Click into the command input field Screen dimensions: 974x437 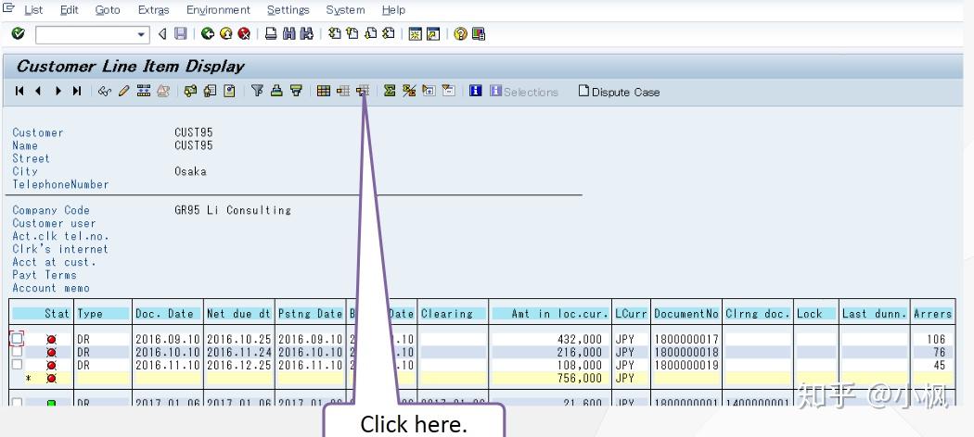pos(85,34)
